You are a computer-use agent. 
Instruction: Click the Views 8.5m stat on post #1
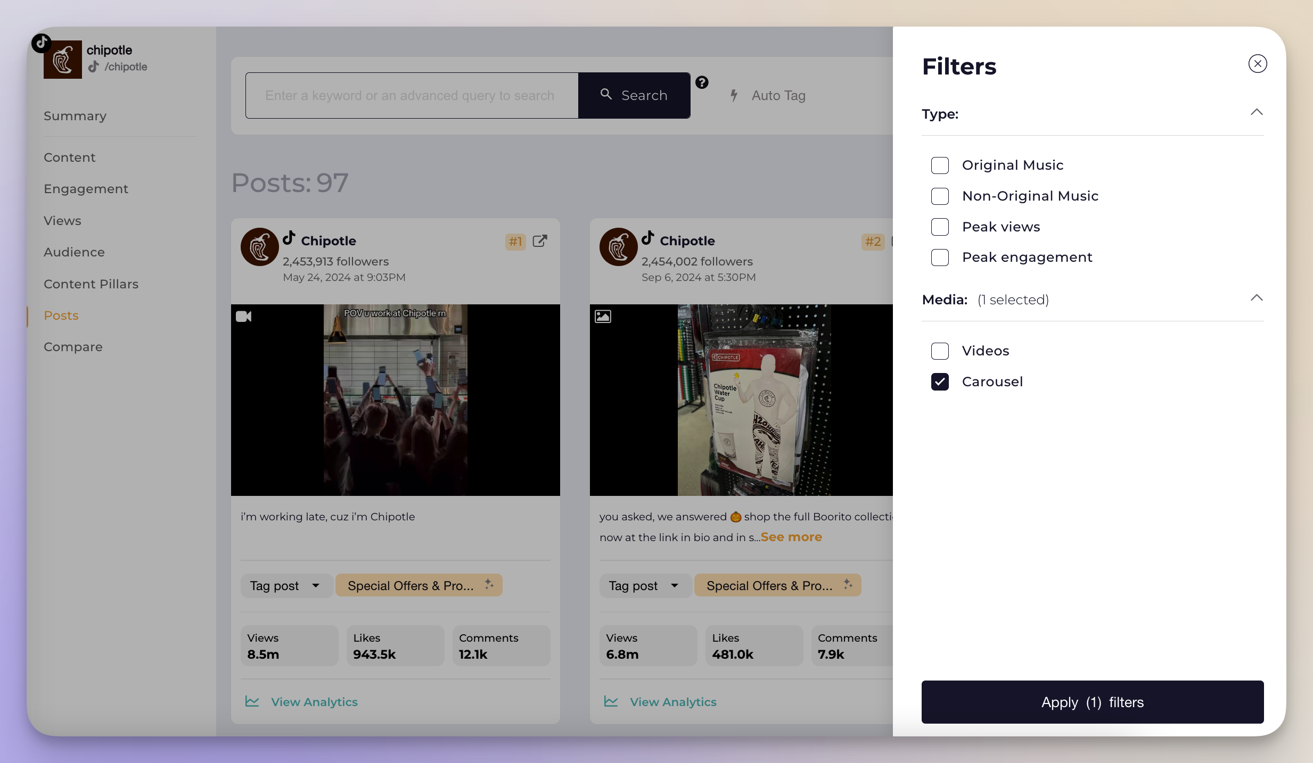[x=289, y=646]
